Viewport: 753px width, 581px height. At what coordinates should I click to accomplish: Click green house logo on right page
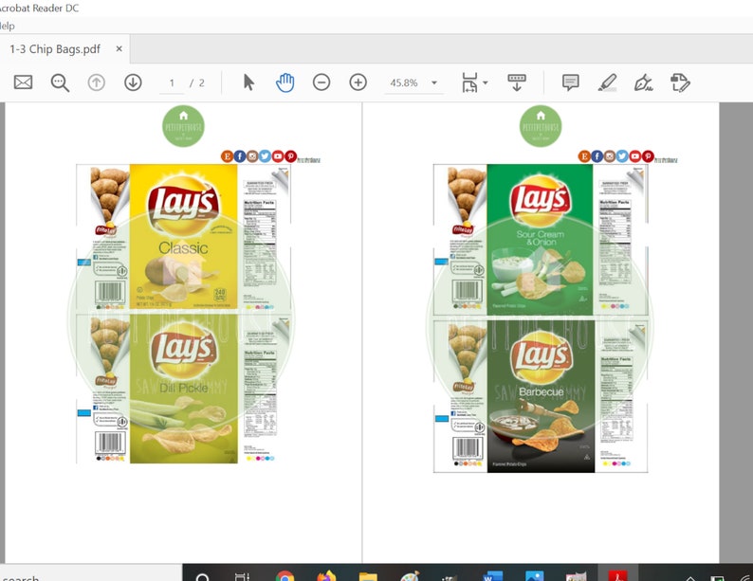point(541,126)
